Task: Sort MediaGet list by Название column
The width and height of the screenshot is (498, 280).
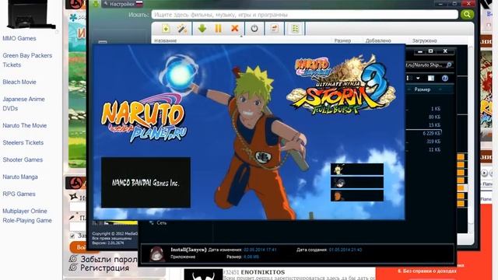Action: [x=165, y=40]
